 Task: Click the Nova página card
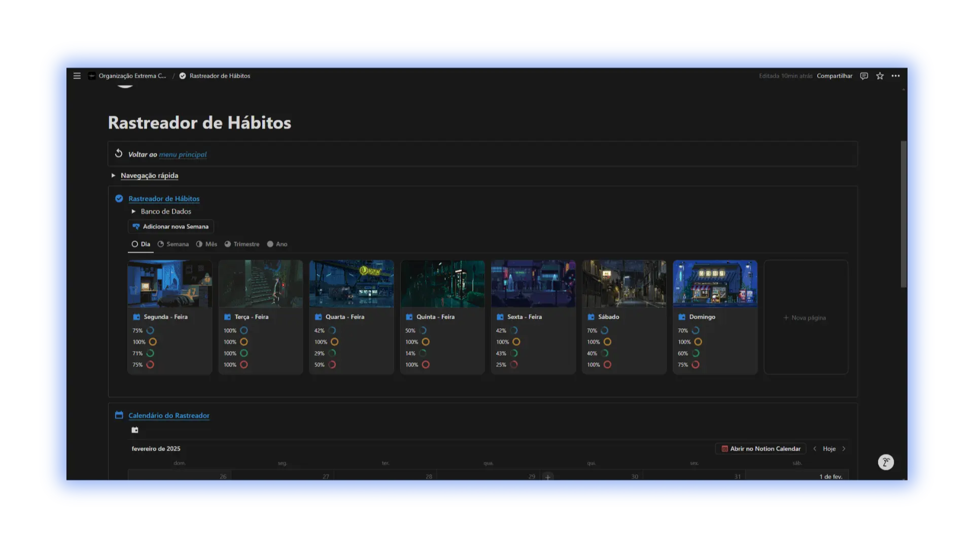tap(806, 318)
